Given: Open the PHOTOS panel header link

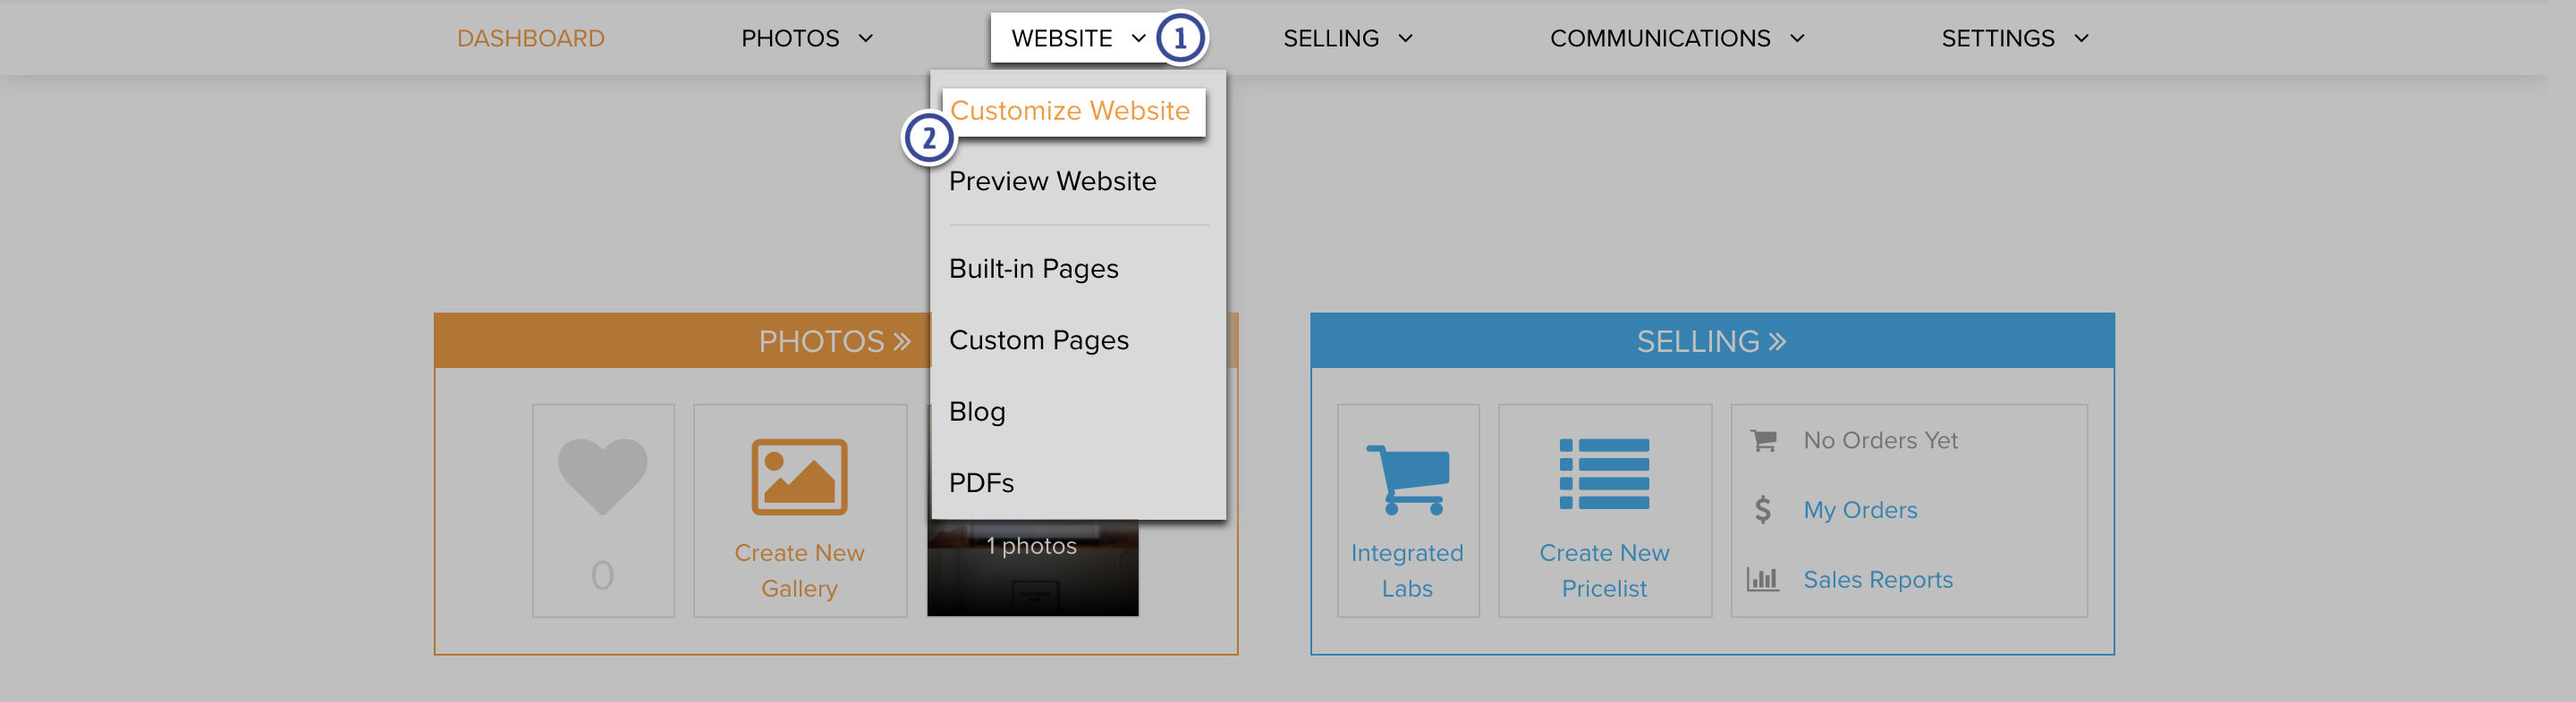Looking at the screenshot, I should (821, 341).
